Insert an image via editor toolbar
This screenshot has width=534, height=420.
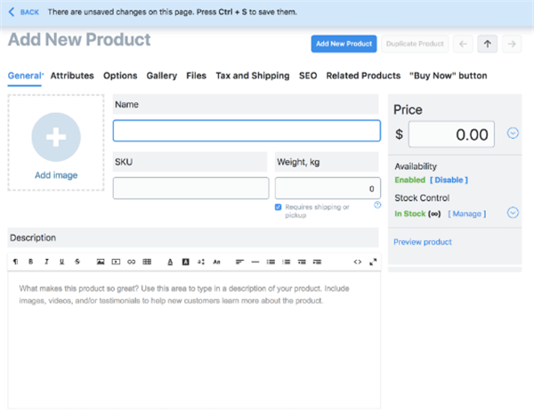[x=101, y=262]
